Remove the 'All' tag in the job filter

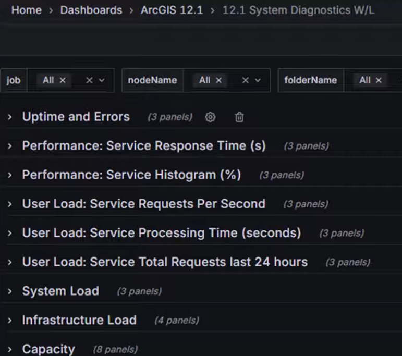pos(63,80)
